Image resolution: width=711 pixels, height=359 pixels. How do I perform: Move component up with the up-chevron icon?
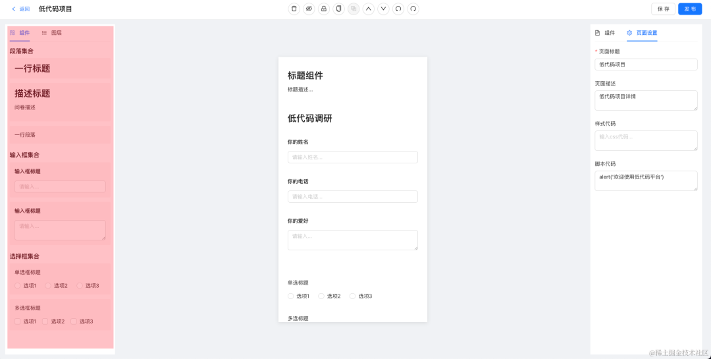(x=369, y=9)
